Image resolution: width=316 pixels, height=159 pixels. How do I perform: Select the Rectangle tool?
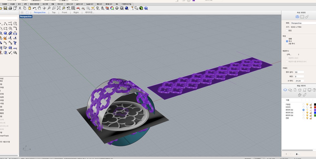(6, 28)
